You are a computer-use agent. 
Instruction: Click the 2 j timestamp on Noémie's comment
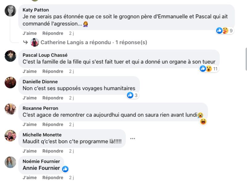tap(71, 178)
